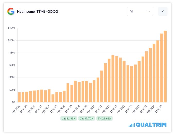Click the Q1 2025 bar near $110b
The image size is (175, 135).
pos(162,68)
